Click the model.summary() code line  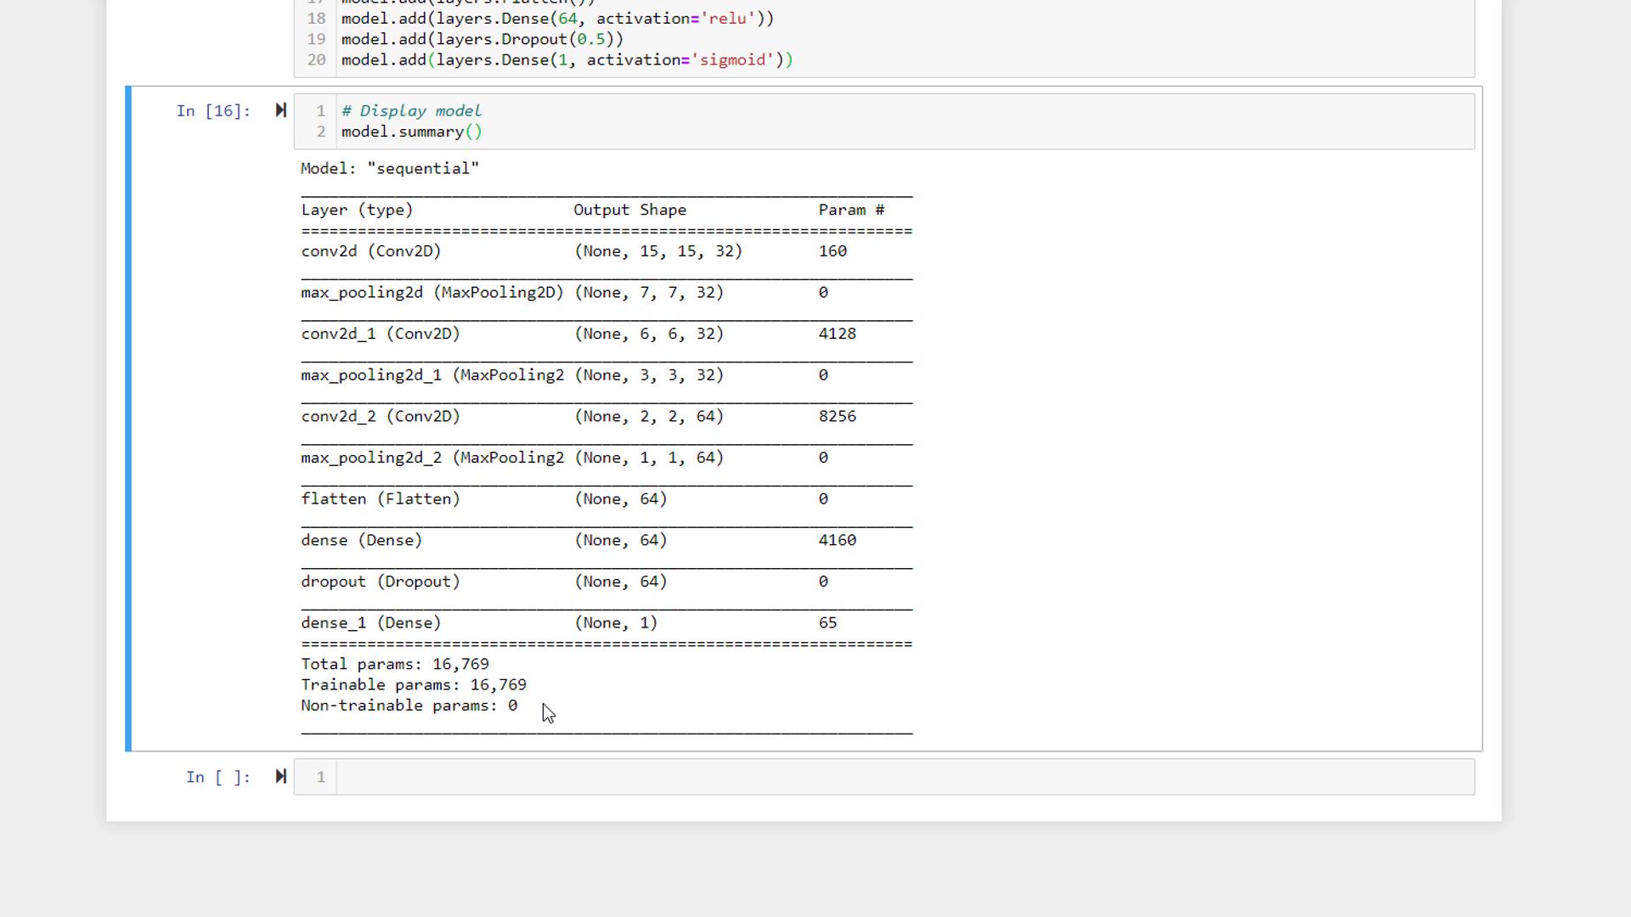coord(411,132)
